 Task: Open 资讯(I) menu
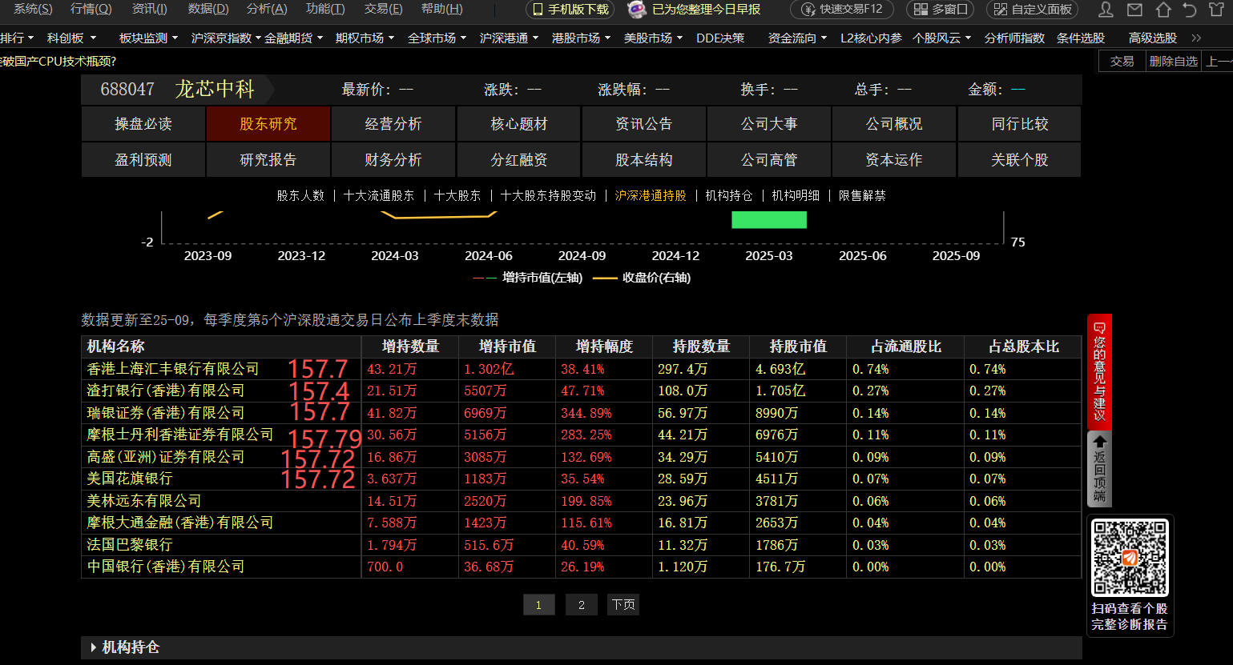(150, 9)
